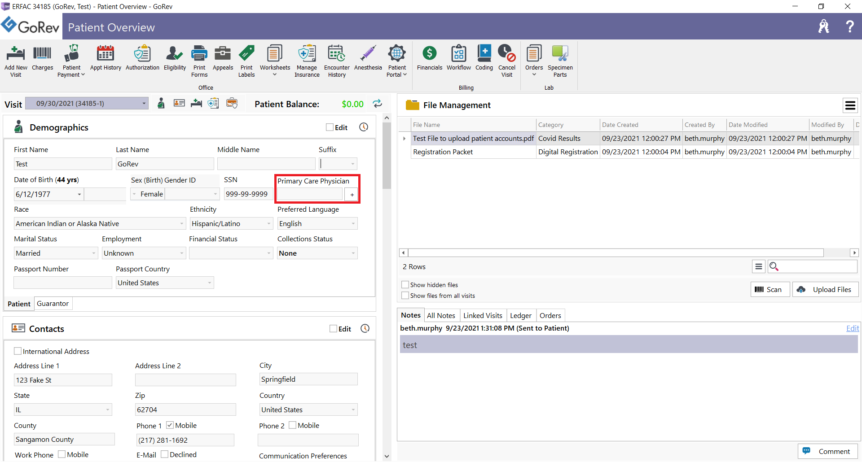This screenshot has width=862, height=462.
Task: Open the help question mark icon
Action: pyautogui.click(x=849, y=26)
